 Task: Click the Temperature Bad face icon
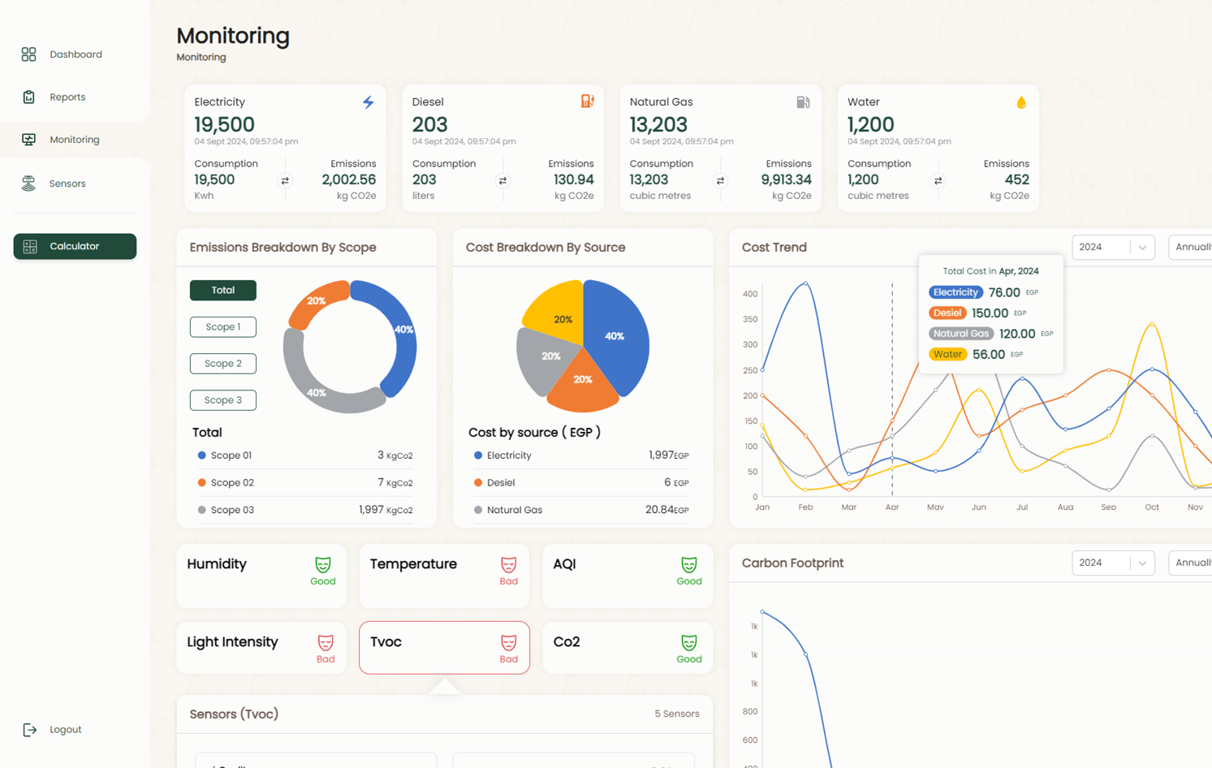[508, 565]
